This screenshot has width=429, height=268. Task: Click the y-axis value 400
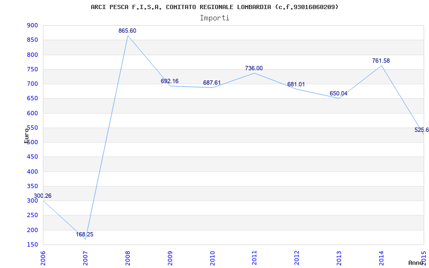click(32, 172)
